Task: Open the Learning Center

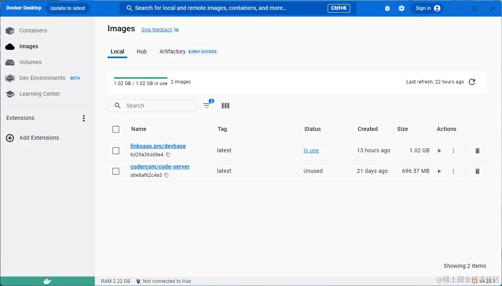Action: point(40,94)
